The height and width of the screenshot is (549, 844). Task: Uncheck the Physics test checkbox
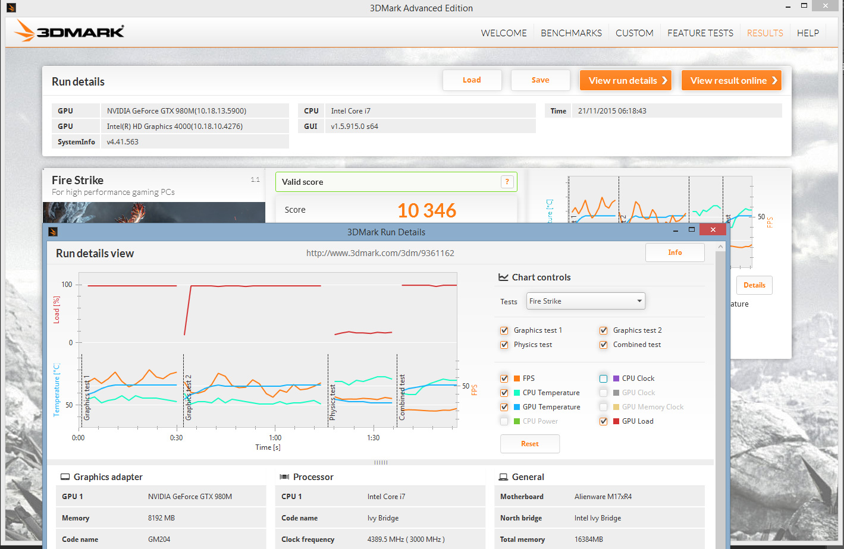(x=504, y=345)
